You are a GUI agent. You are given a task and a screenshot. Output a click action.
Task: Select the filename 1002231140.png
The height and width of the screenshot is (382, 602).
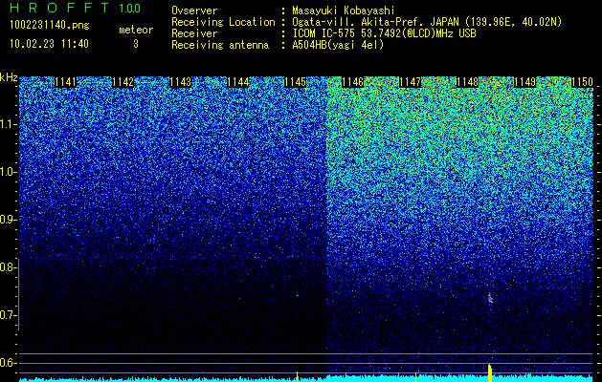tap(50, 26)
